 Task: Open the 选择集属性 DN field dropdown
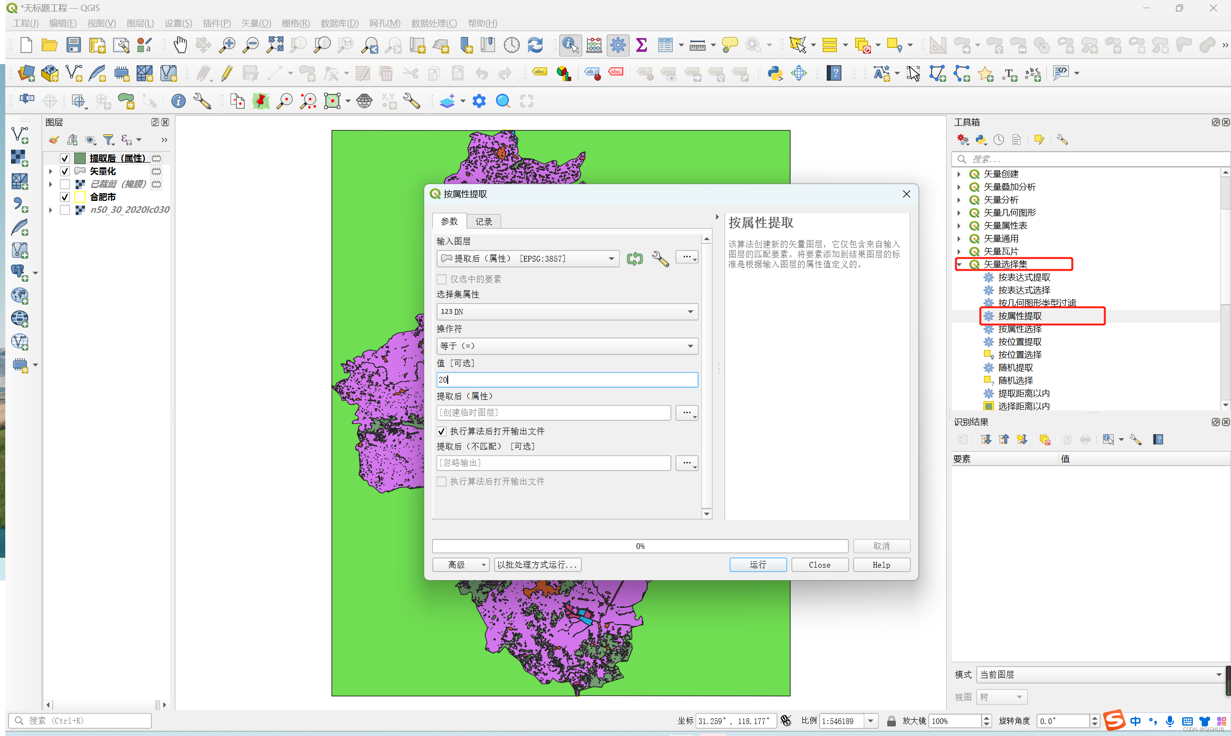566,311
